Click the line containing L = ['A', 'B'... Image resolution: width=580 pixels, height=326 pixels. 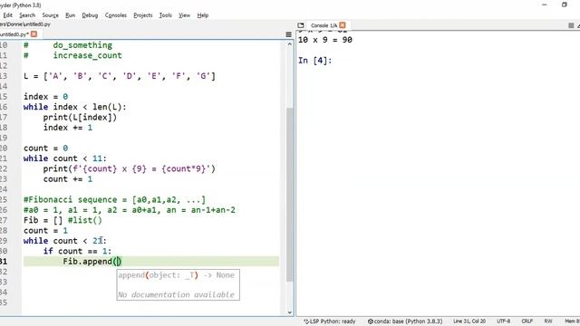point(120,76)
